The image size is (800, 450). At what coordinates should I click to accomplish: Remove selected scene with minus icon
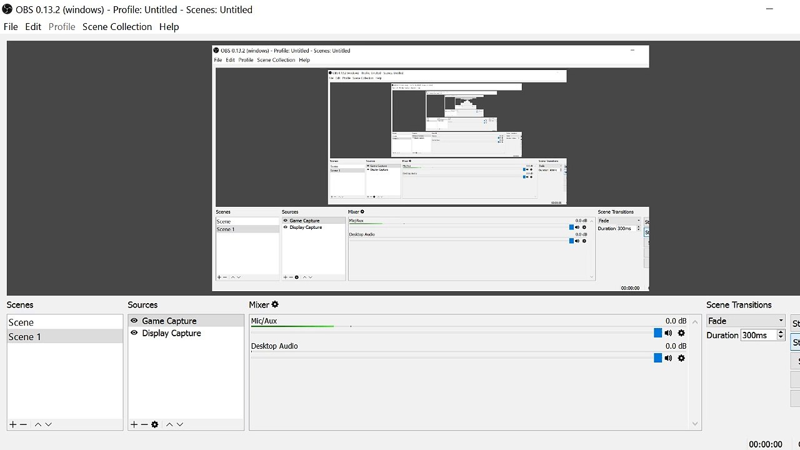pos(24,424)
